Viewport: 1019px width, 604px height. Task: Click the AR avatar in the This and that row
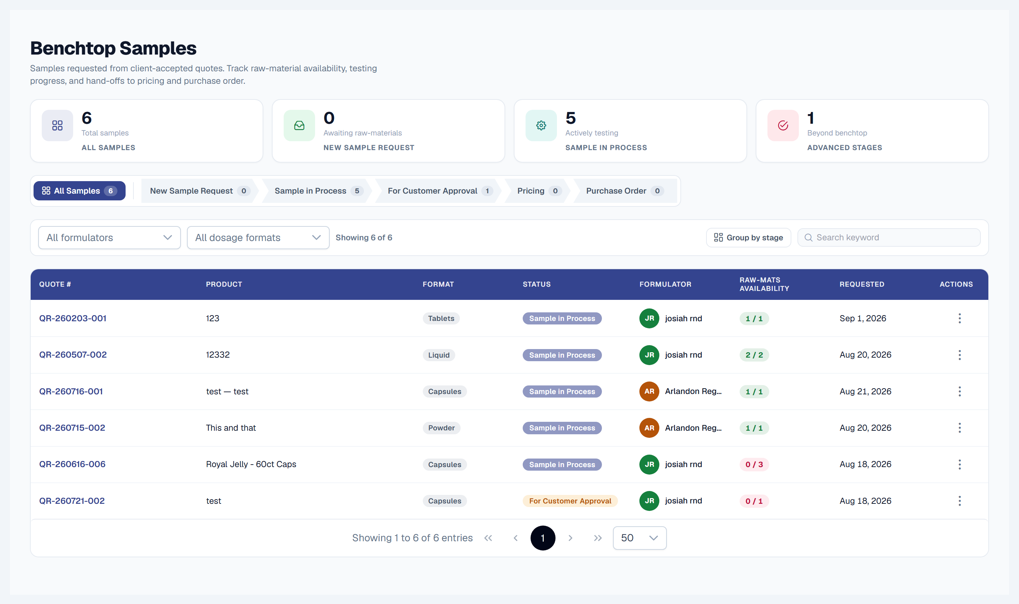(x=649, y=428)
